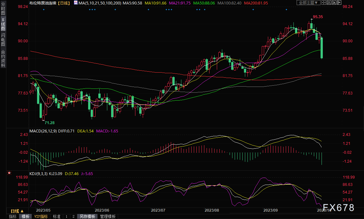This screenshot has height=219, width=364.
Task: Click the red MA200 legend label
Action: 256,3
